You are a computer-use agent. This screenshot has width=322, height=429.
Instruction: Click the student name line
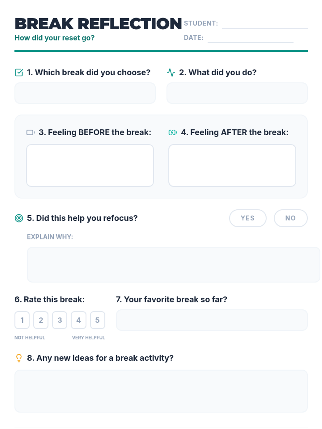pos(265,24)
